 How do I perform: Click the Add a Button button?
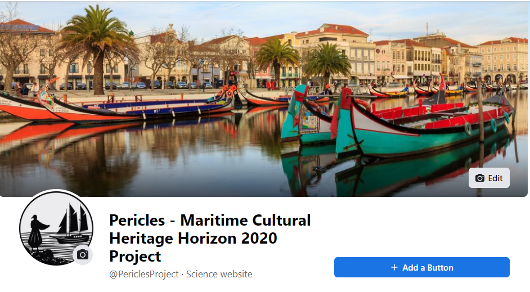point(422,267)
